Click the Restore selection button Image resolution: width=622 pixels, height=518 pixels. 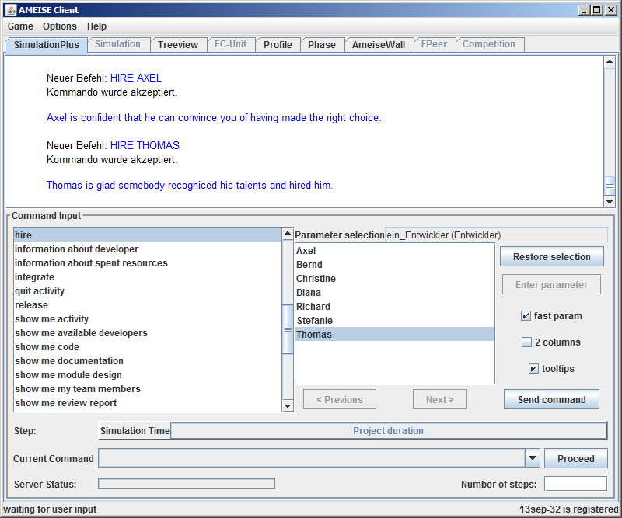click(x=552, y=257)
